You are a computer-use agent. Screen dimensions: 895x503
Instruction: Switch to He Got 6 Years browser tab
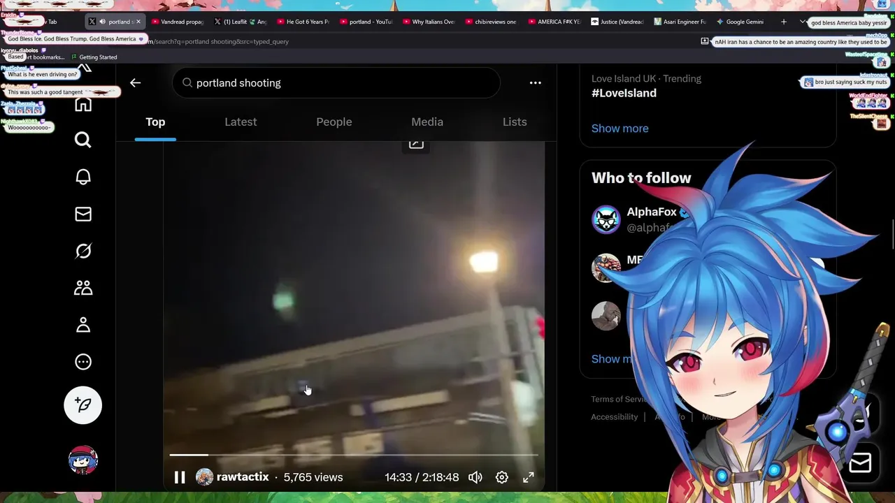pyautogui.click(x=302, y=22)
